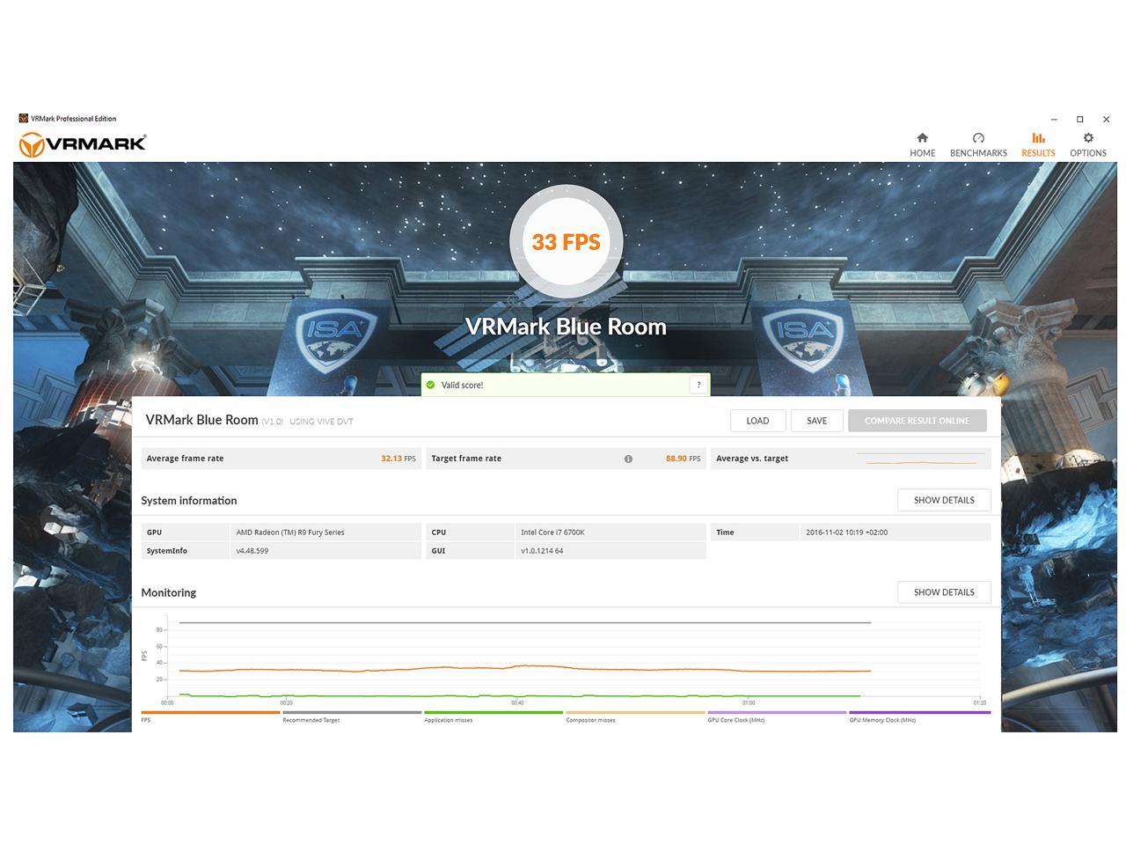Click the VRMark title bar app icon

(x=24, y=118)
